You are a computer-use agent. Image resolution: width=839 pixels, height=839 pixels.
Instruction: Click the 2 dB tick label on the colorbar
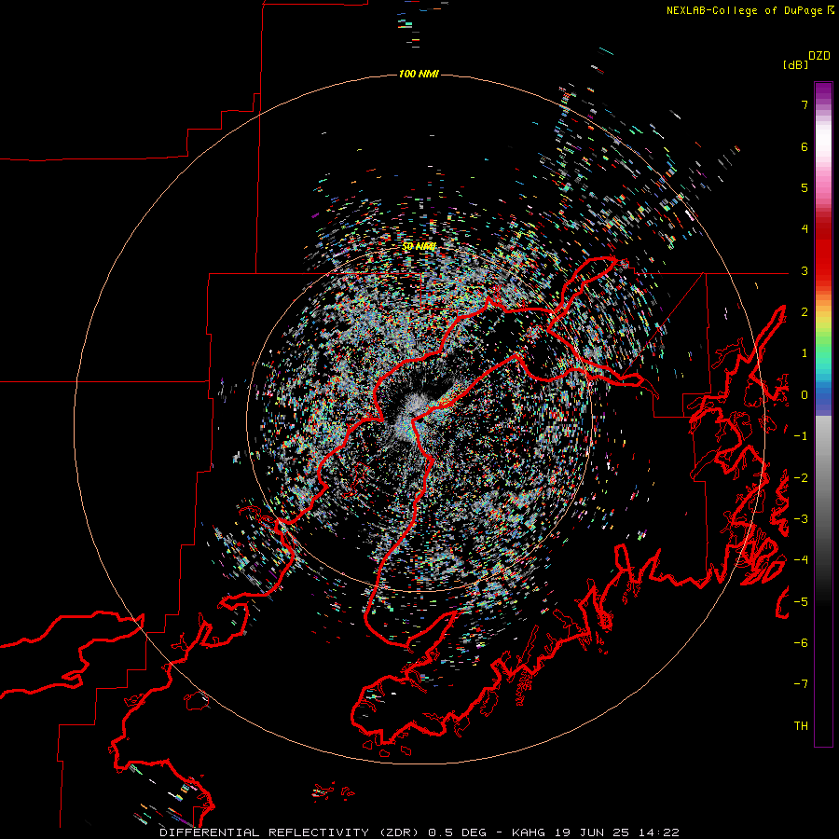(x=805, y=312)
